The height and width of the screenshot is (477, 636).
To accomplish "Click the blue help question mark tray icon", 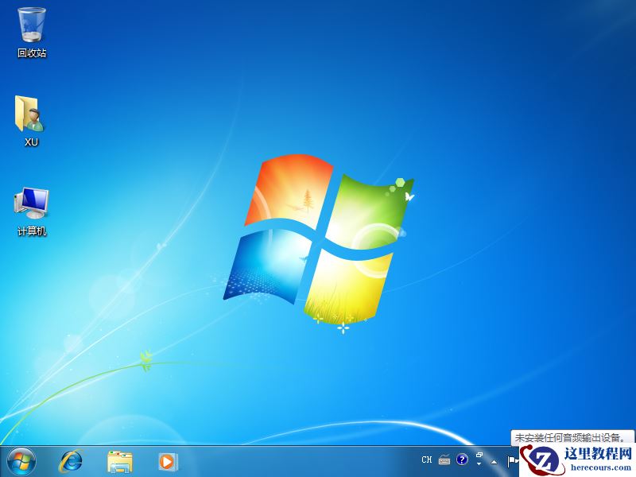I will pos(461,460).
